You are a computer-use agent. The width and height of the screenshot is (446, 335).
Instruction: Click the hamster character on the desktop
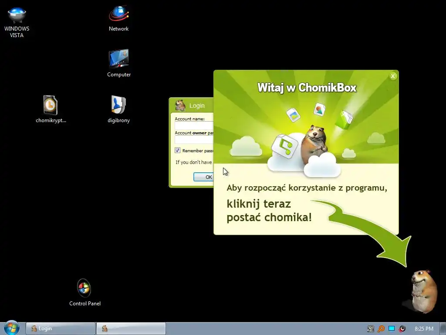pos(423,291)
